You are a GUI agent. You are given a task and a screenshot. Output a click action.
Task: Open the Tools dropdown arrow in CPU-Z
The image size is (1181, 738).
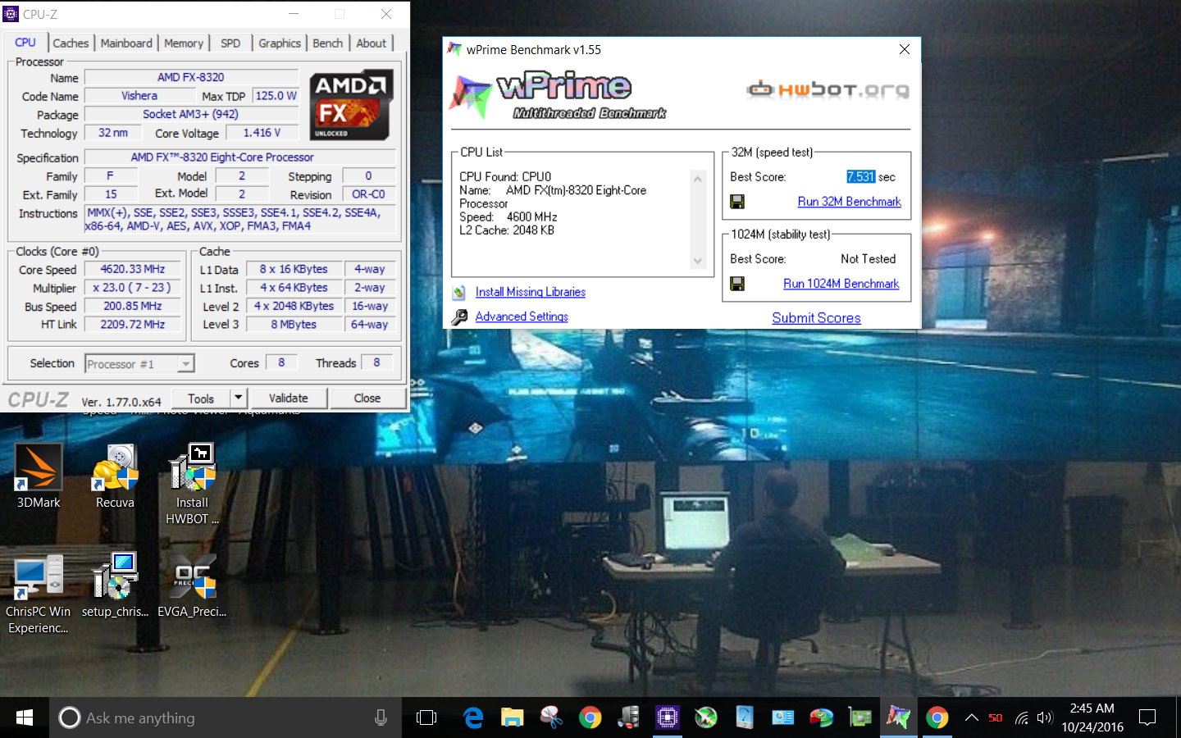tap(238, 399)
